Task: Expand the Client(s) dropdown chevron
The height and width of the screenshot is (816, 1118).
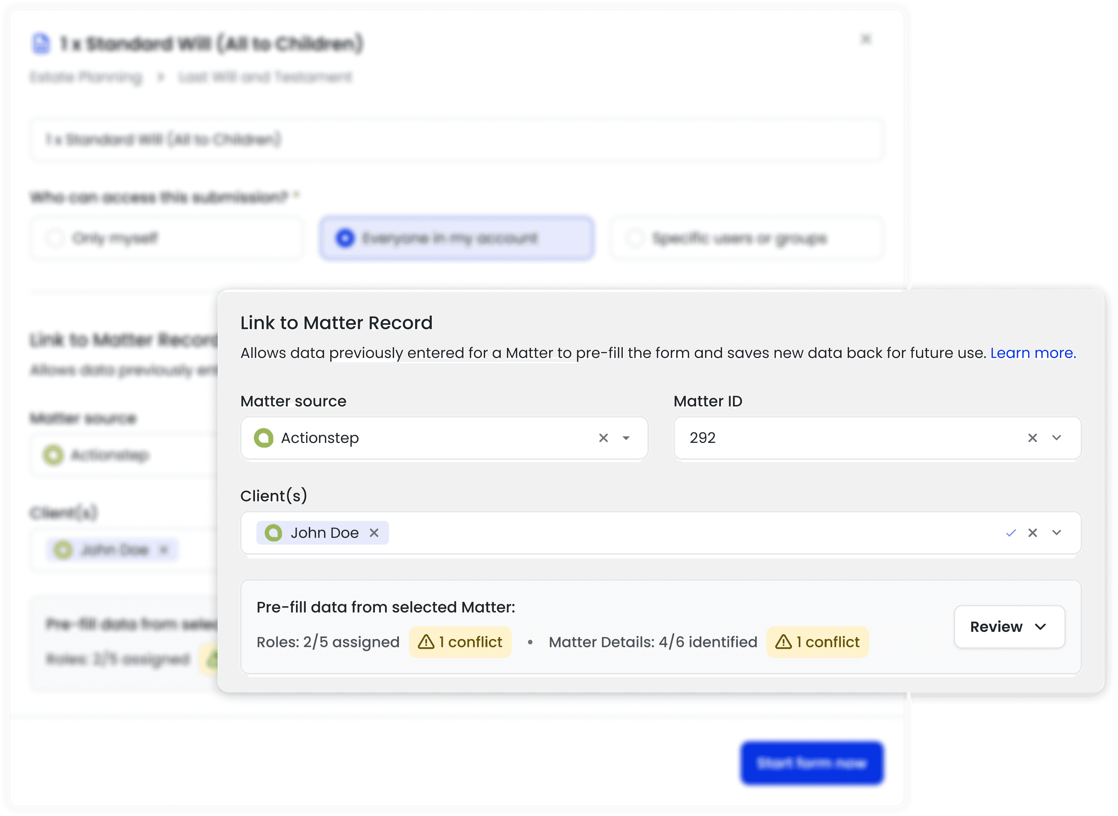Action: [1057, 533]
